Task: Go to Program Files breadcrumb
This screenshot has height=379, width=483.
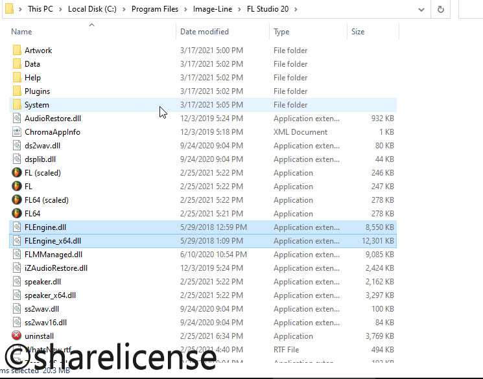Action: (x=155, y=9)
